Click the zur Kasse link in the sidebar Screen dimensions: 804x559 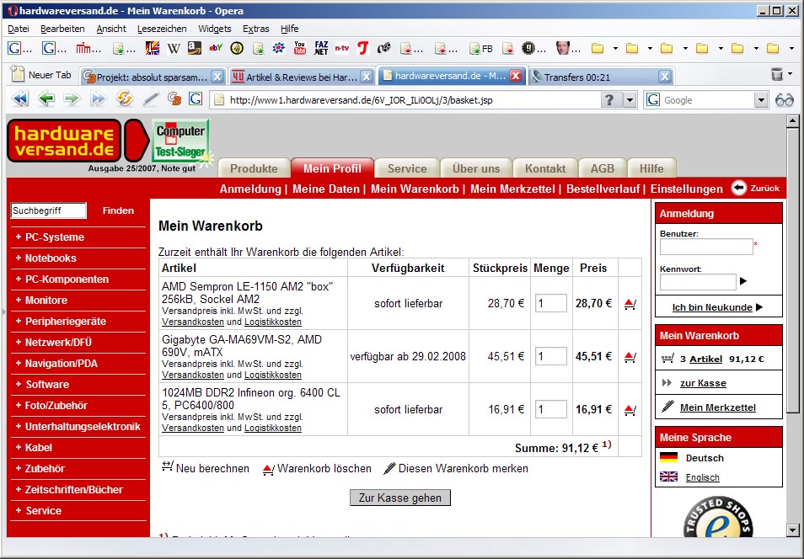703,383
